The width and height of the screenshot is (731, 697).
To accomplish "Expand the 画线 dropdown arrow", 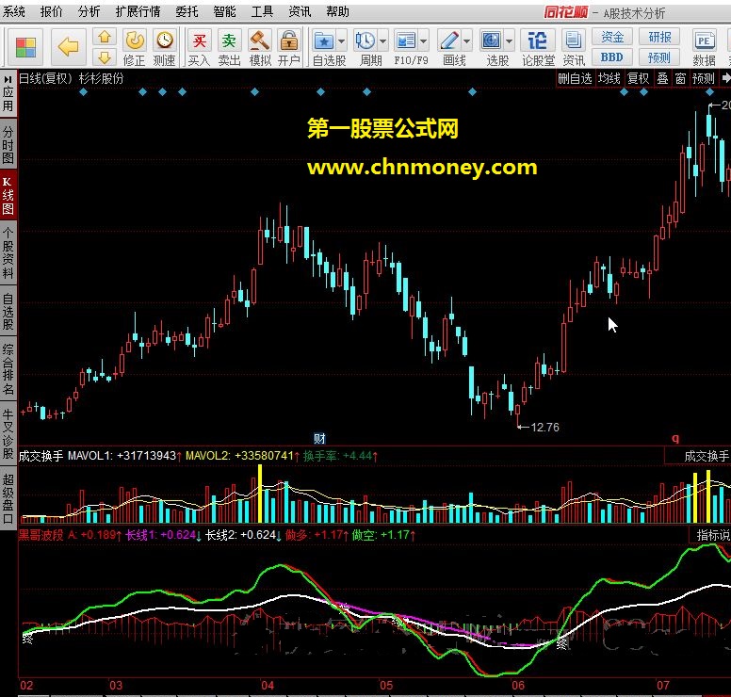I will (x=467, y=41).
